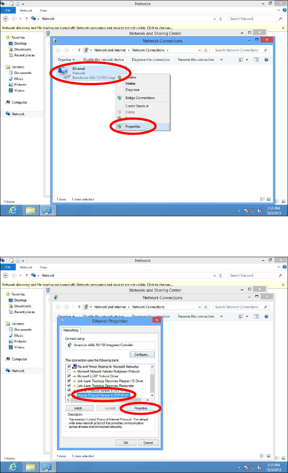Click scroll-right arrow under connection items list
The height and width of the screenshot is (473, 288).
pos(148,399)
